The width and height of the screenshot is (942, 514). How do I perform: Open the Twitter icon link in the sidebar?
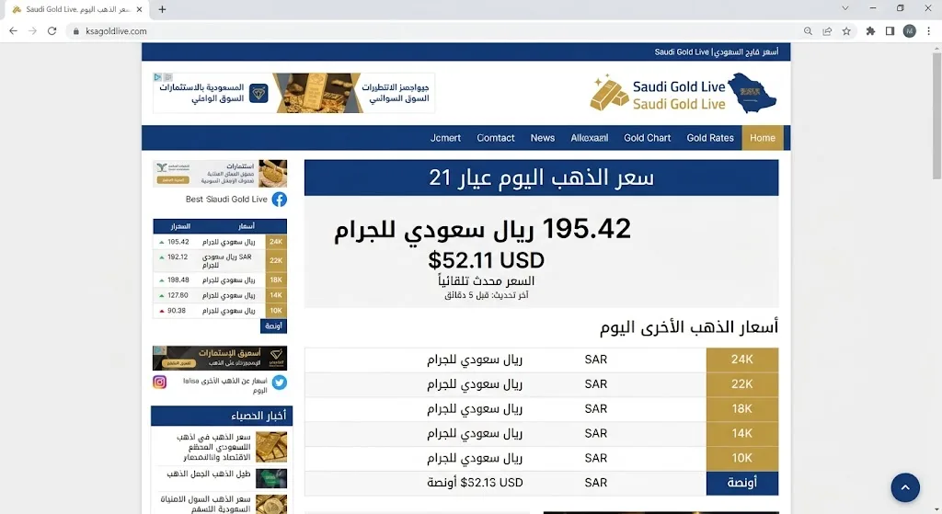click(x=280, y=383)
